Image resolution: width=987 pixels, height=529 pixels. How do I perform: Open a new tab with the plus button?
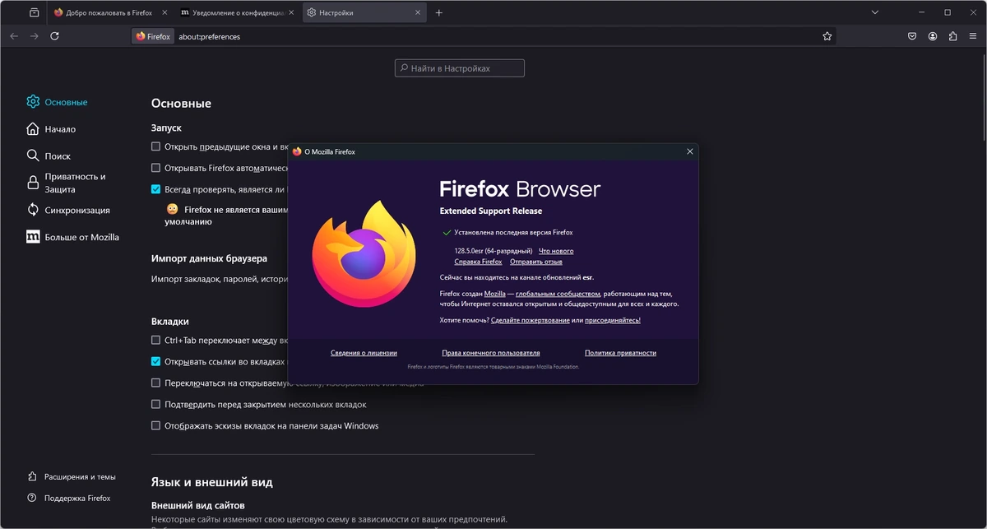(439, 13)
